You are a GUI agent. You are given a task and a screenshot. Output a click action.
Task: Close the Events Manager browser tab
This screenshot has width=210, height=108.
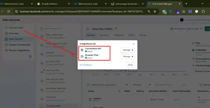pos(180,4)
